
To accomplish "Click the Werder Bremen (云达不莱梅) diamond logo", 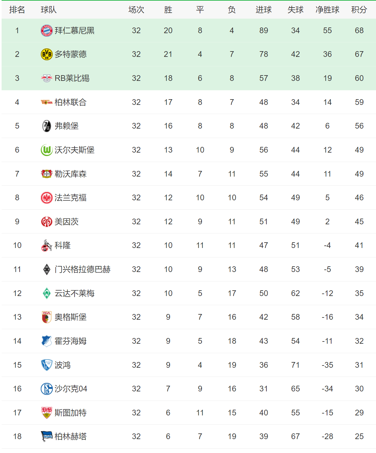I will 47,293.
